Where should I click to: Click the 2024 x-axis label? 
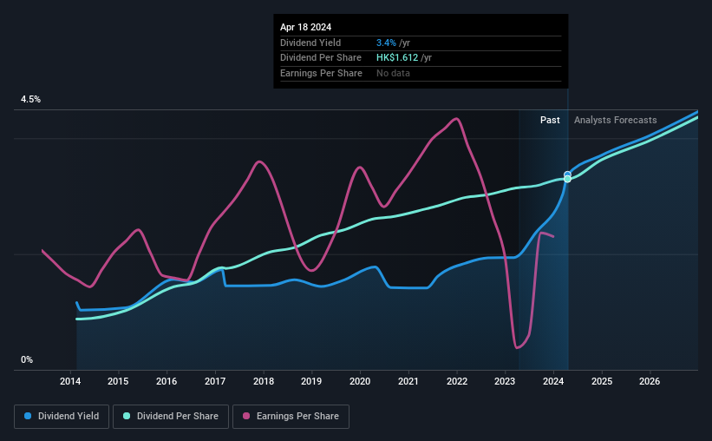[x=553, y=381]
